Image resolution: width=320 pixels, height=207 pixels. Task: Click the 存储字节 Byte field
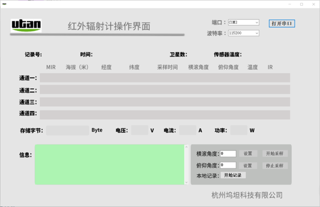(67, 130)
